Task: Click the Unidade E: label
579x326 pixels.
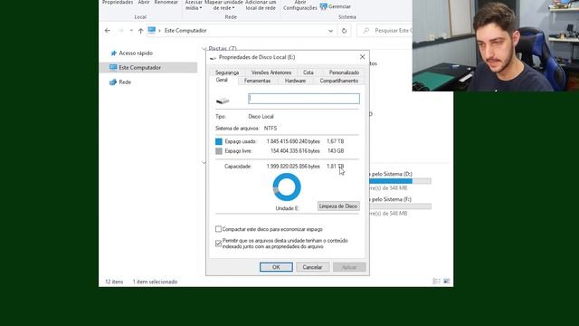Action: tap(287, 208)
